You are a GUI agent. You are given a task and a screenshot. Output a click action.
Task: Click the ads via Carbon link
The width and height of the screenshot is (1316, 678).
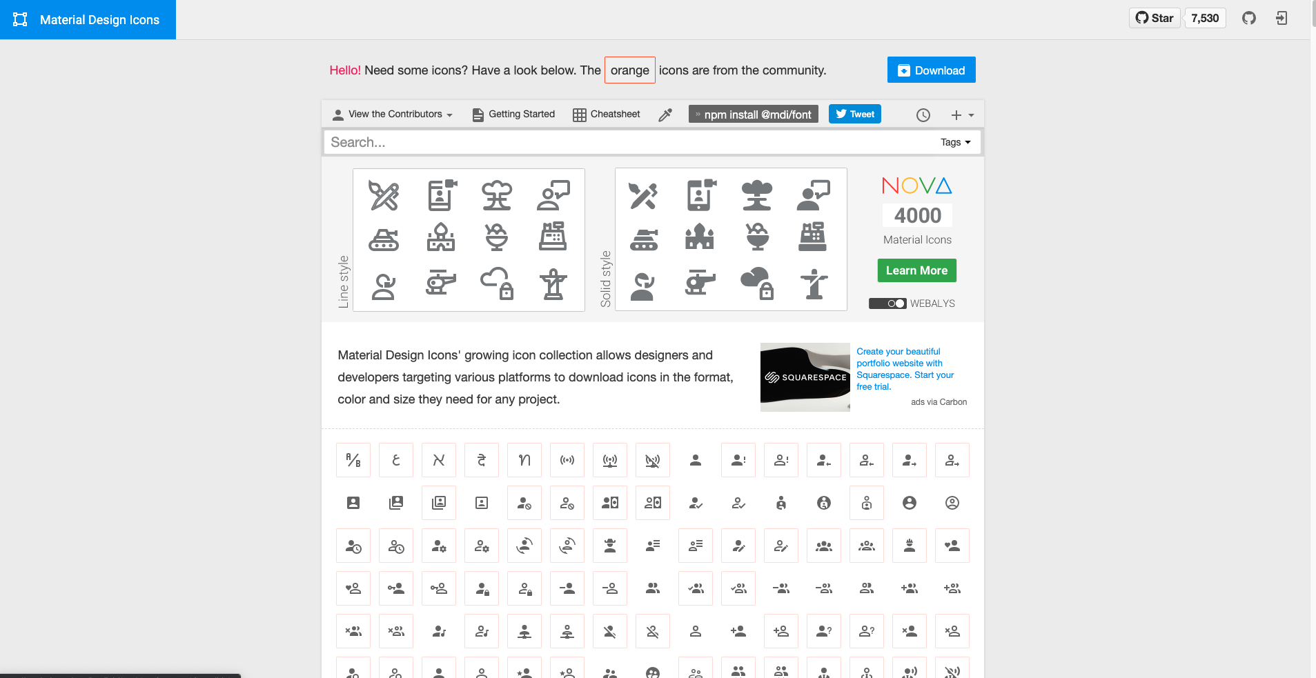tap(939, 402)
